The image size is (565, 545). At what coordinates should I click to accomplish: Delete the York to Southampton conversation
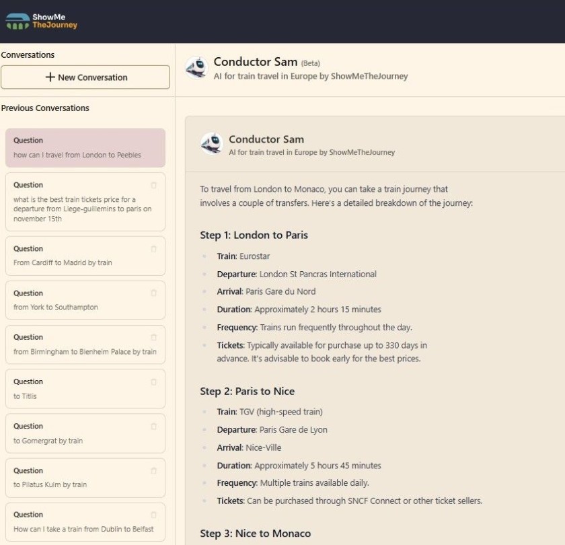153,293
